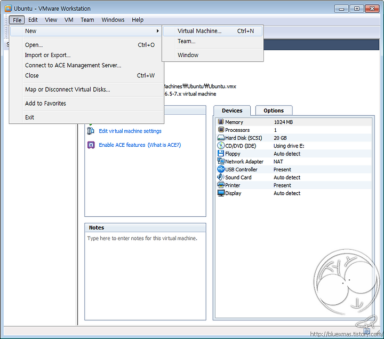This screenshot has height=339, width=384.
Task: Click the Printer value Present
Action: point(282,185)
